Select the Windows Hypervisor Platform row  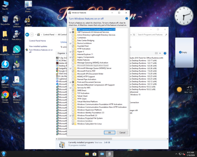click(89, 110)
